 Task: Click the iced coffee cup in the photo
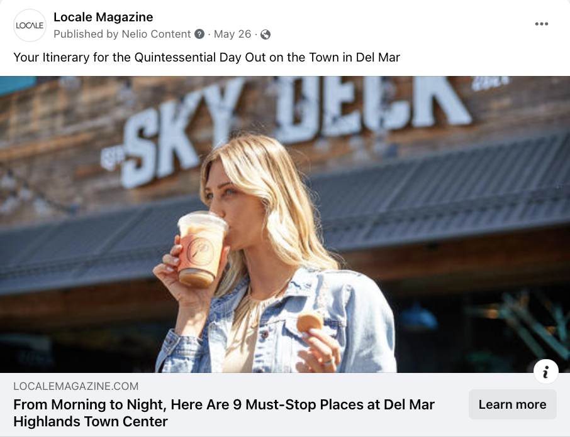201,249
